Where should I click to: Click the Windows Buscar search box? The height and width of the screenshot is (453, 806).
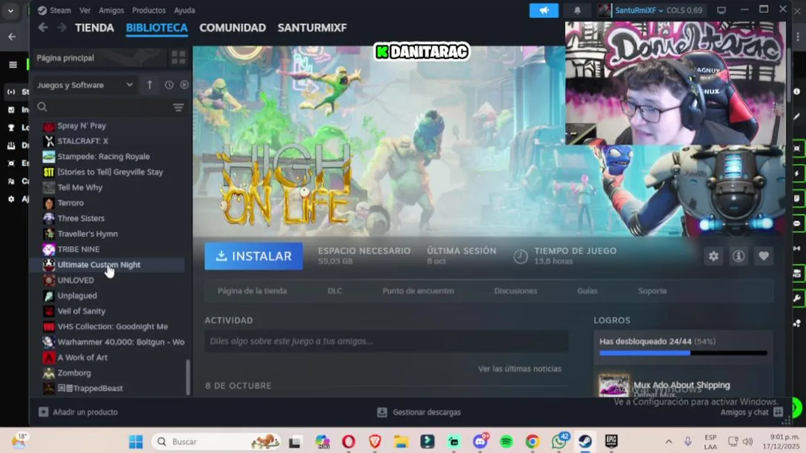[217, 442]
